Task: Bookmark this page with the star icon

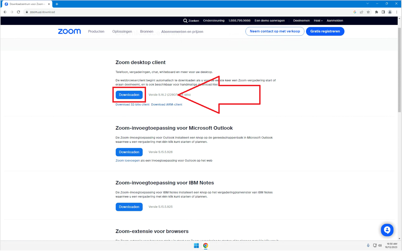Action: 368,12
